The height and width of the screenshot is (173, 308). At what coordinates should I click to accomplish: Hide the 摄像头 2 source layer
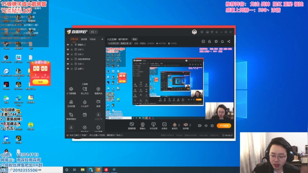pos(68,45)
